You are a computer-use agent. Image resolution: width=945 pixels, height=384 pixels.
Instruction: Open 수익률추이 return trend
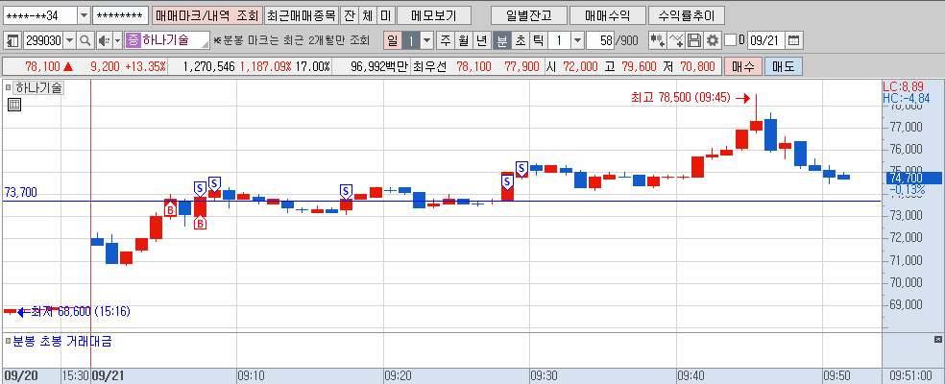687,15
